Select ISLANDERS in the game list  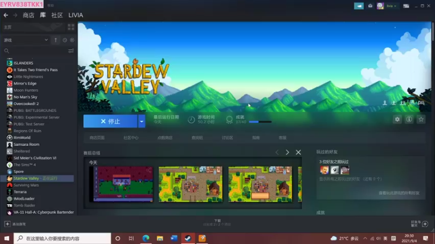23,63
